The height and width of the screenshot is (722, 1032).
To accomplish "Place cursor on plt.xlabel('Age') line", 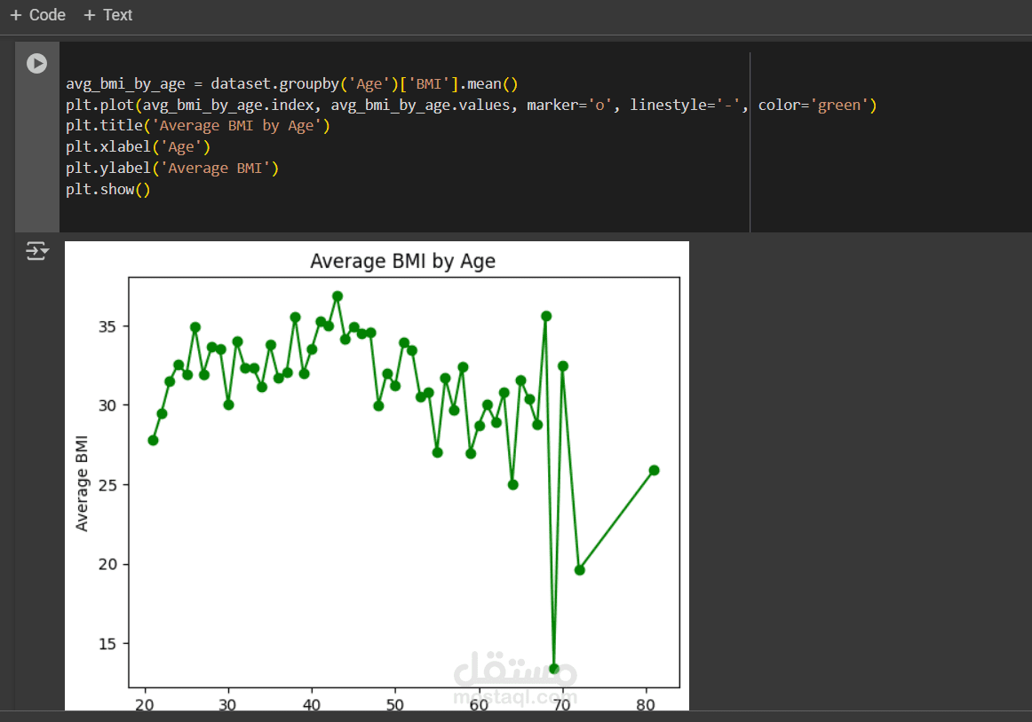I will click(x=138, y=146).
